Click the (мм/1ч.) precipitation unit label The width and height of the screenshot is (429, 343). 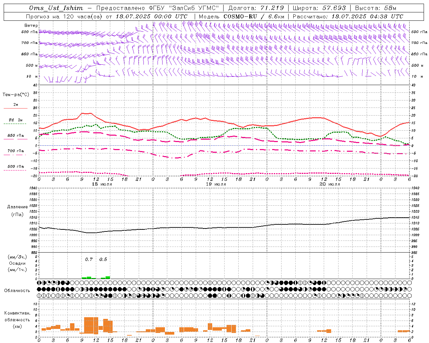pyautogui.click(x=17, y=270)
